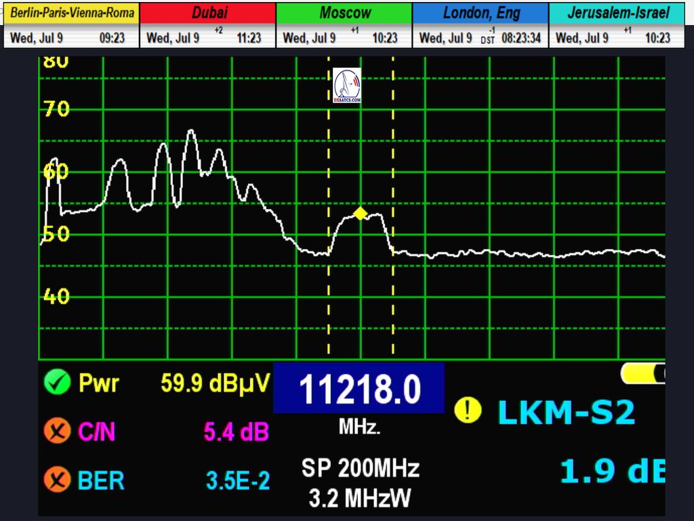Click the LKM-S2 signal label
The width and height of the screenshot is (694, 521).
point(566,412)
